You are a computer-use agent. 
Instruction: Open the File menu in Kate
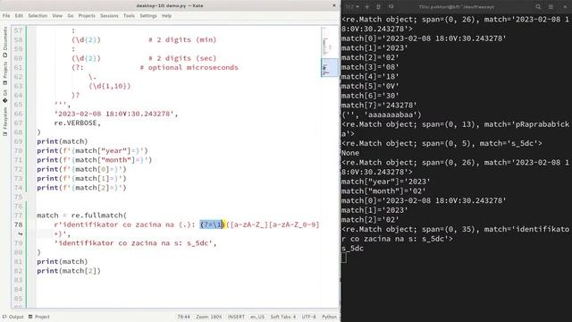tap(6, 16)
